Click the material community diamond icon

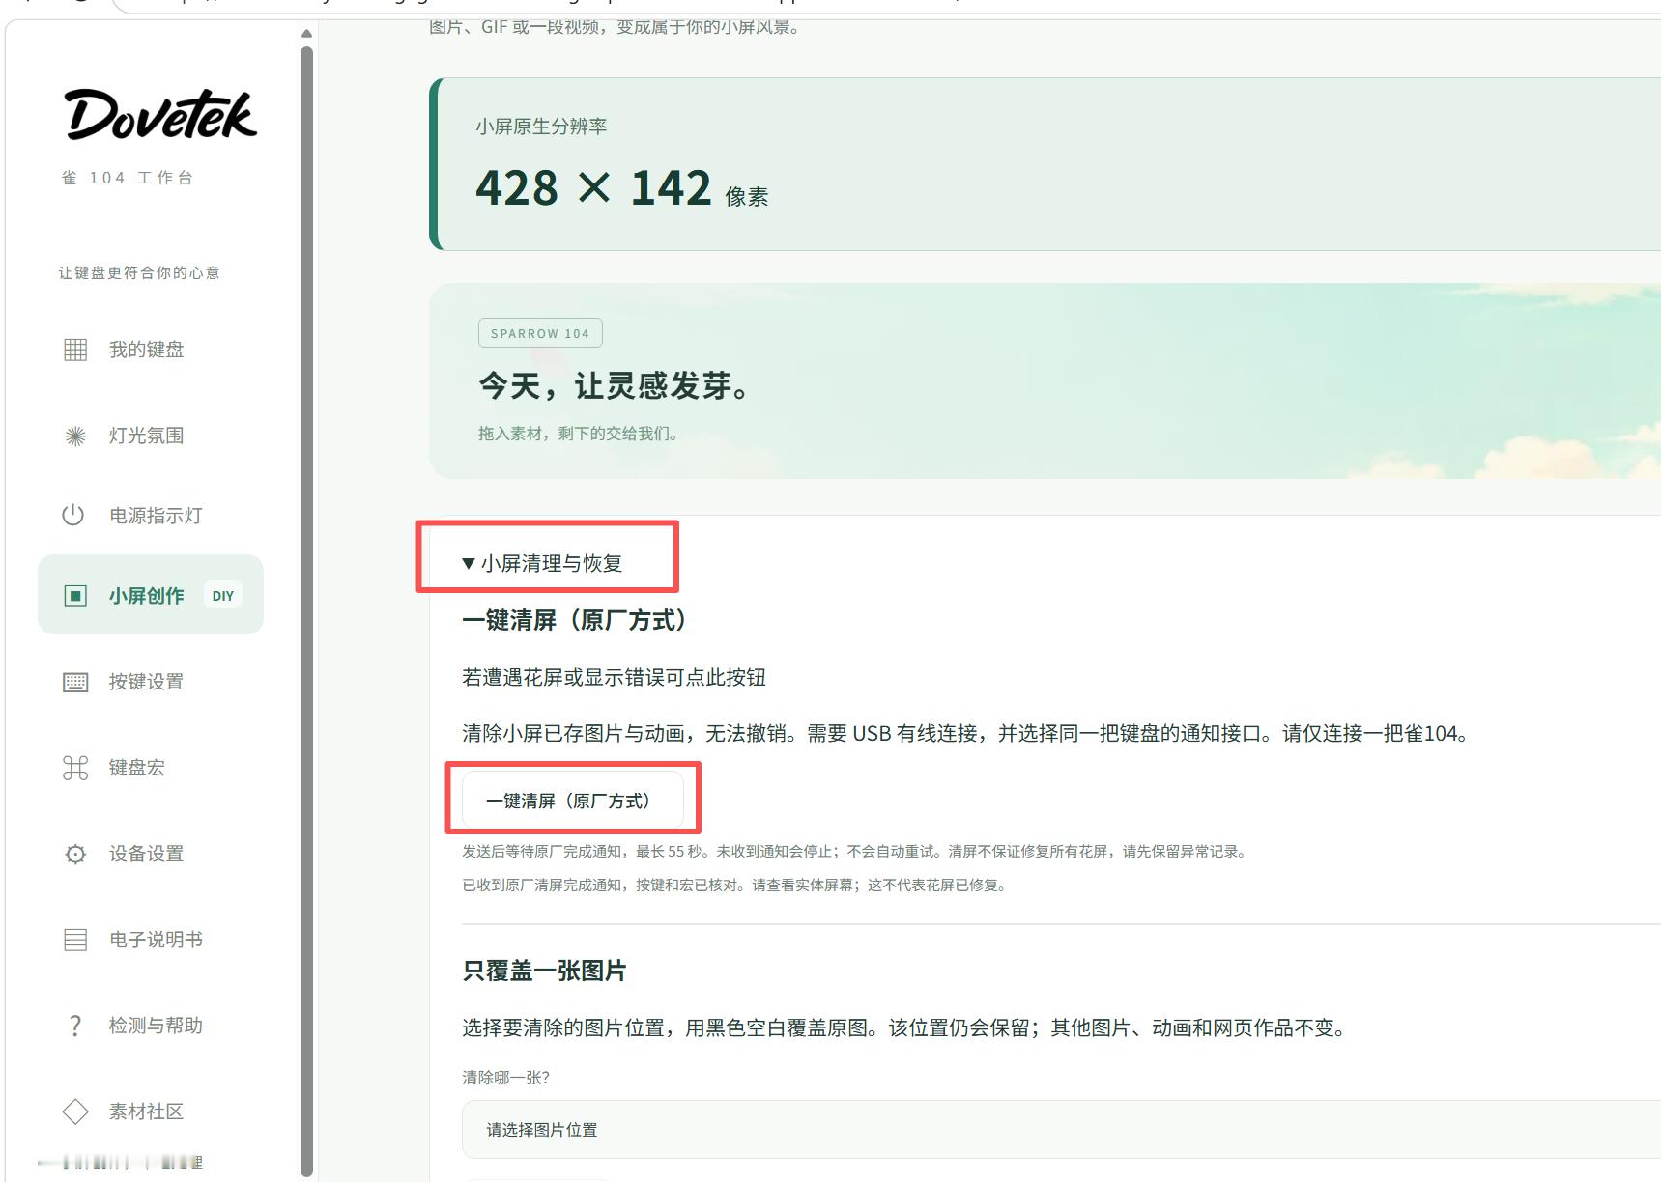tap(75, 1112)
